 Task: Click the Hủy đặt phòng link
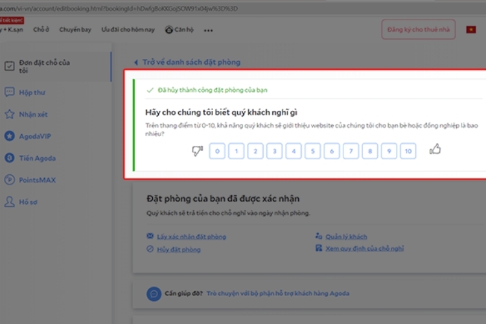[179, 249]
